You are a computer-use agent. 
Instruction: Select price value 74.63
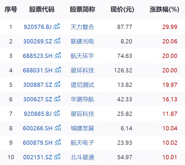click(125, 56)
